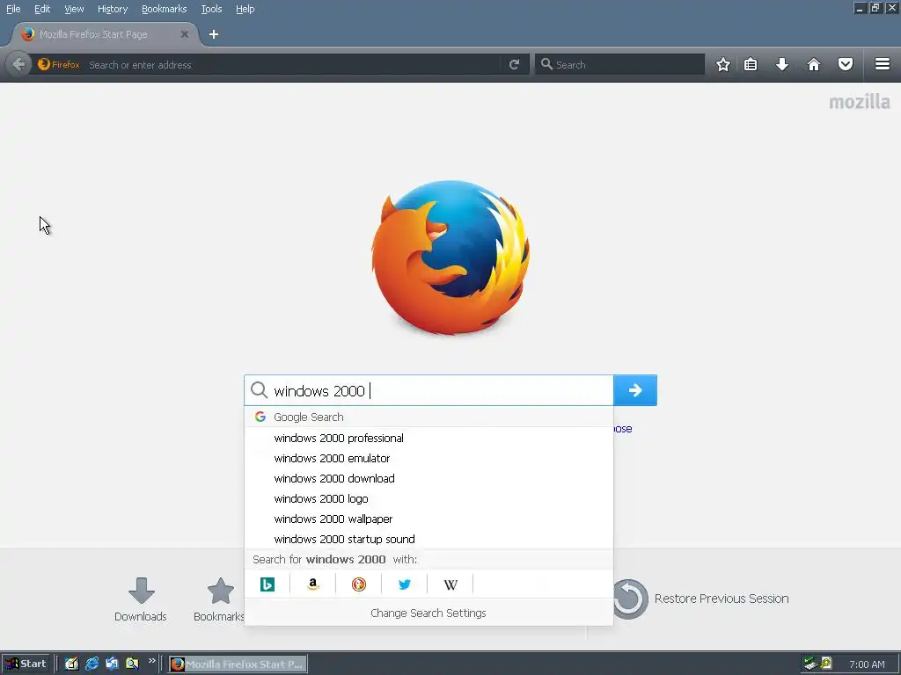Viewport: 901px width, 675px height.
Task: Launch Outlook Express from quick launch
Action: click(112, 664)
